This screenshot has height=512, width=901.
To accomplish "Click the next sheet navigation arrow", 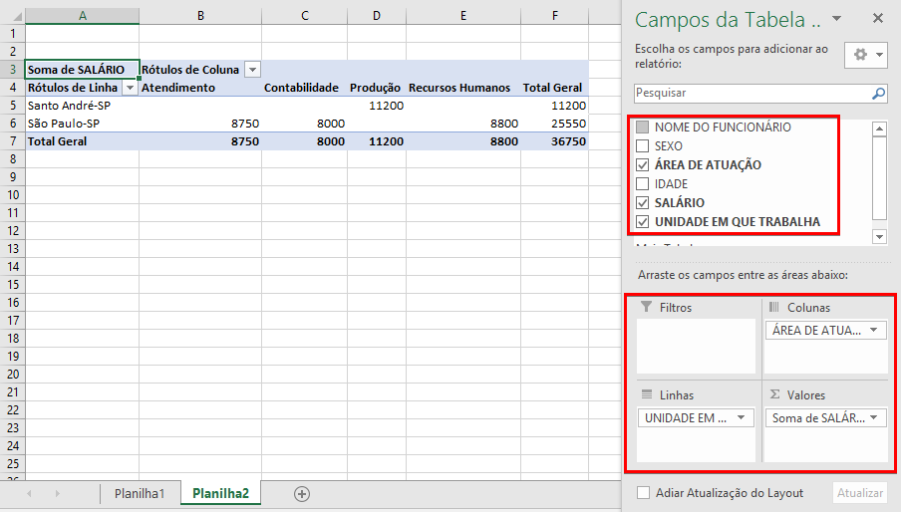I will [x=58, y=494].
